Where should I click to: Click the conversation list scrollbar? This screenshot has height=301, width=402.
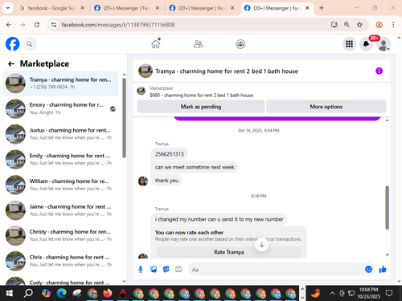coord(124,118)
